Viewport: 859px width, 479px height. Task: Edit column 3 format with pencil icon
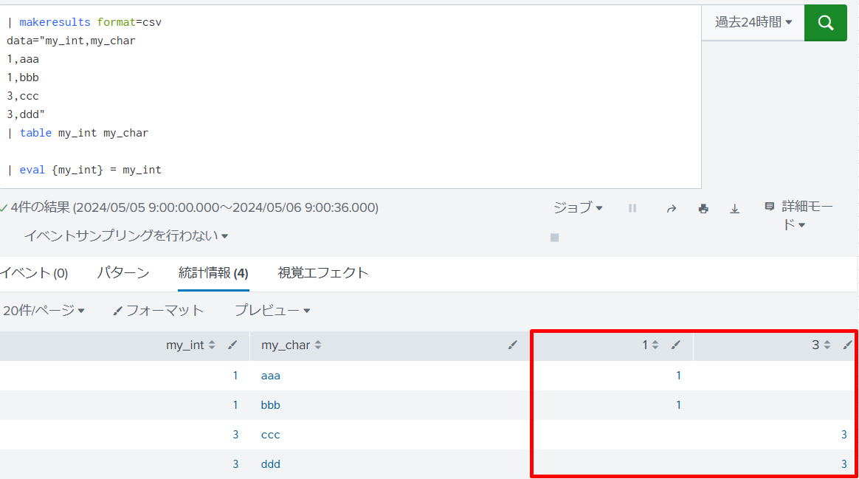[847, 345]
